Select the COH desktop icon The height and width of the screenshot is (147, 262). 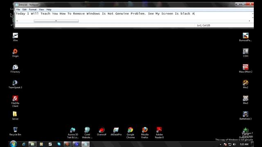click(x=246, y=53)
